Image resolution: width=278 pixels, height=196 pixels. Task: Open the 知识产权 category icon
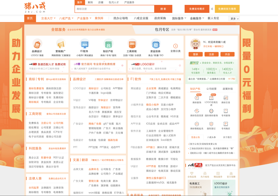[x=108, y=44]
